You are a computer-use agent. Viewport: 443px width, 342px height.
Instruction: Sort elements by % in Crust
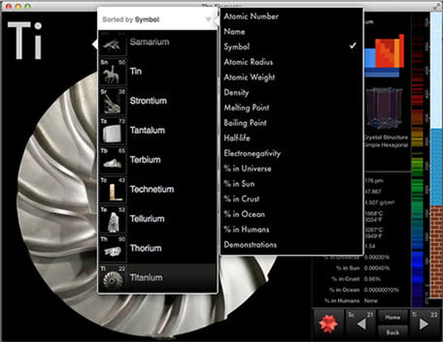tap(241, 199)
